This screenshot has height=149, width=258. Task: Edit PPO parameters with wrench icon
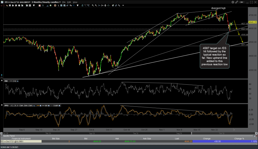point(34,106)
